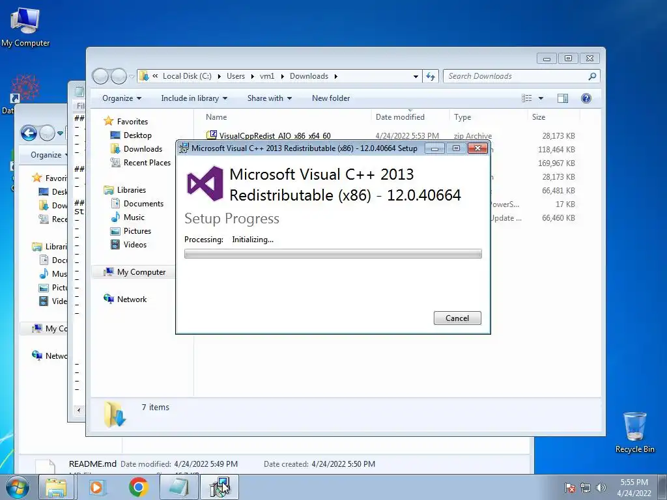Cancel the Visual C++ 2013 setup
This screenshot has height=500, width=667.
tap(457, 318)
